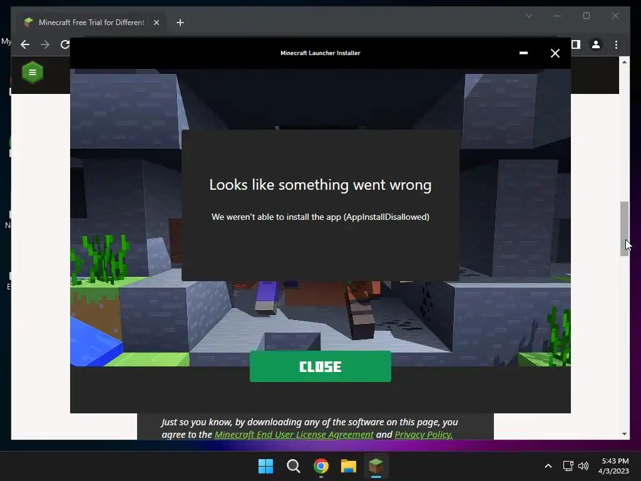Go back in Chrome

click(25, 44)
